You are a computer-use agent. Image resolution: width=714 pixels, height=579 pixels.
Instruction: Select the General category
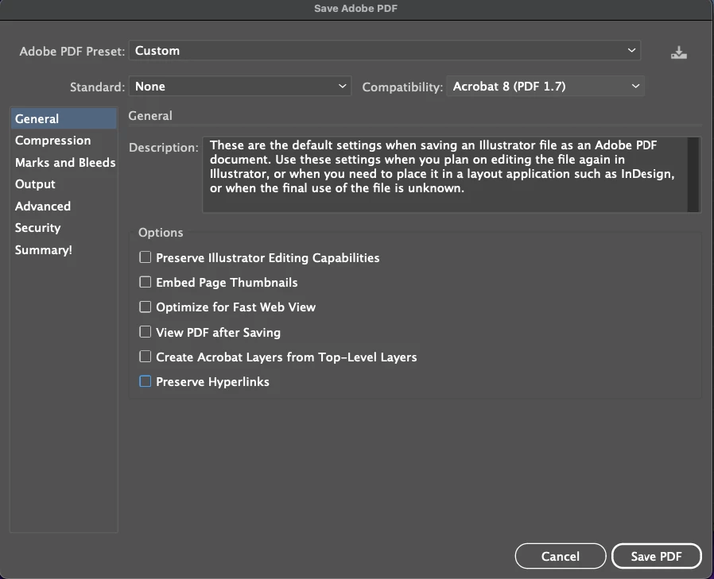tap(64, 118)
